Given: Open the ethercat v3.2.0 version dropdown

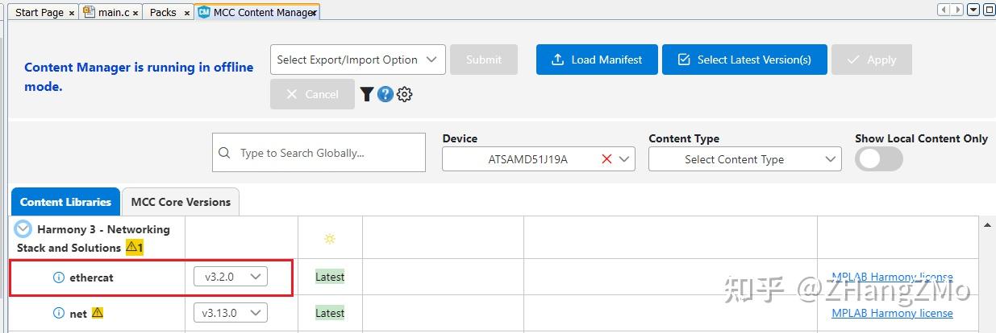Looking at the screenshot, I should pos(231,277).
